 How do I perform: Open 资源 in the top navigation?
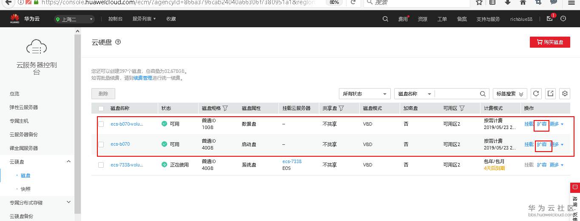click(423, 19)
